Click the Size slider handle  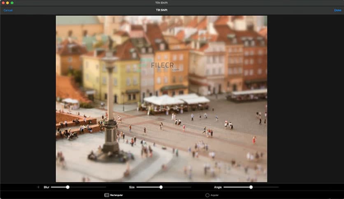161,187
